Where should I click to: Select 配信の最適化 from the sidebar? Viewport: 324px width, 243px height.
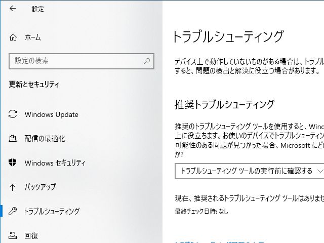45,138
